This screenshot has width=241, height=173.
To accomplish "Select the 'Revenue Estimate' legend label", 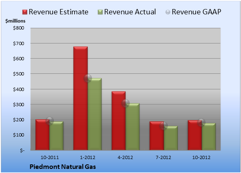I will (x=59, y=12).
